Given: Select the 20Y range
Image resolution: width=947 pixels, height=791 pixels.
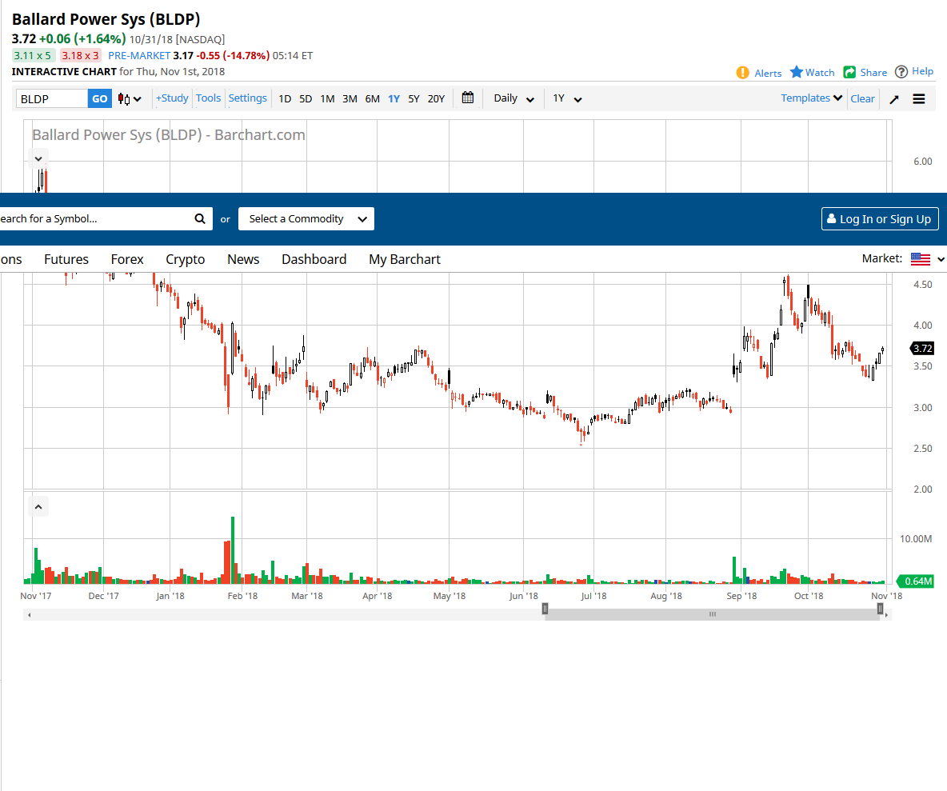Looking at the screenshot, I should 436,99.
